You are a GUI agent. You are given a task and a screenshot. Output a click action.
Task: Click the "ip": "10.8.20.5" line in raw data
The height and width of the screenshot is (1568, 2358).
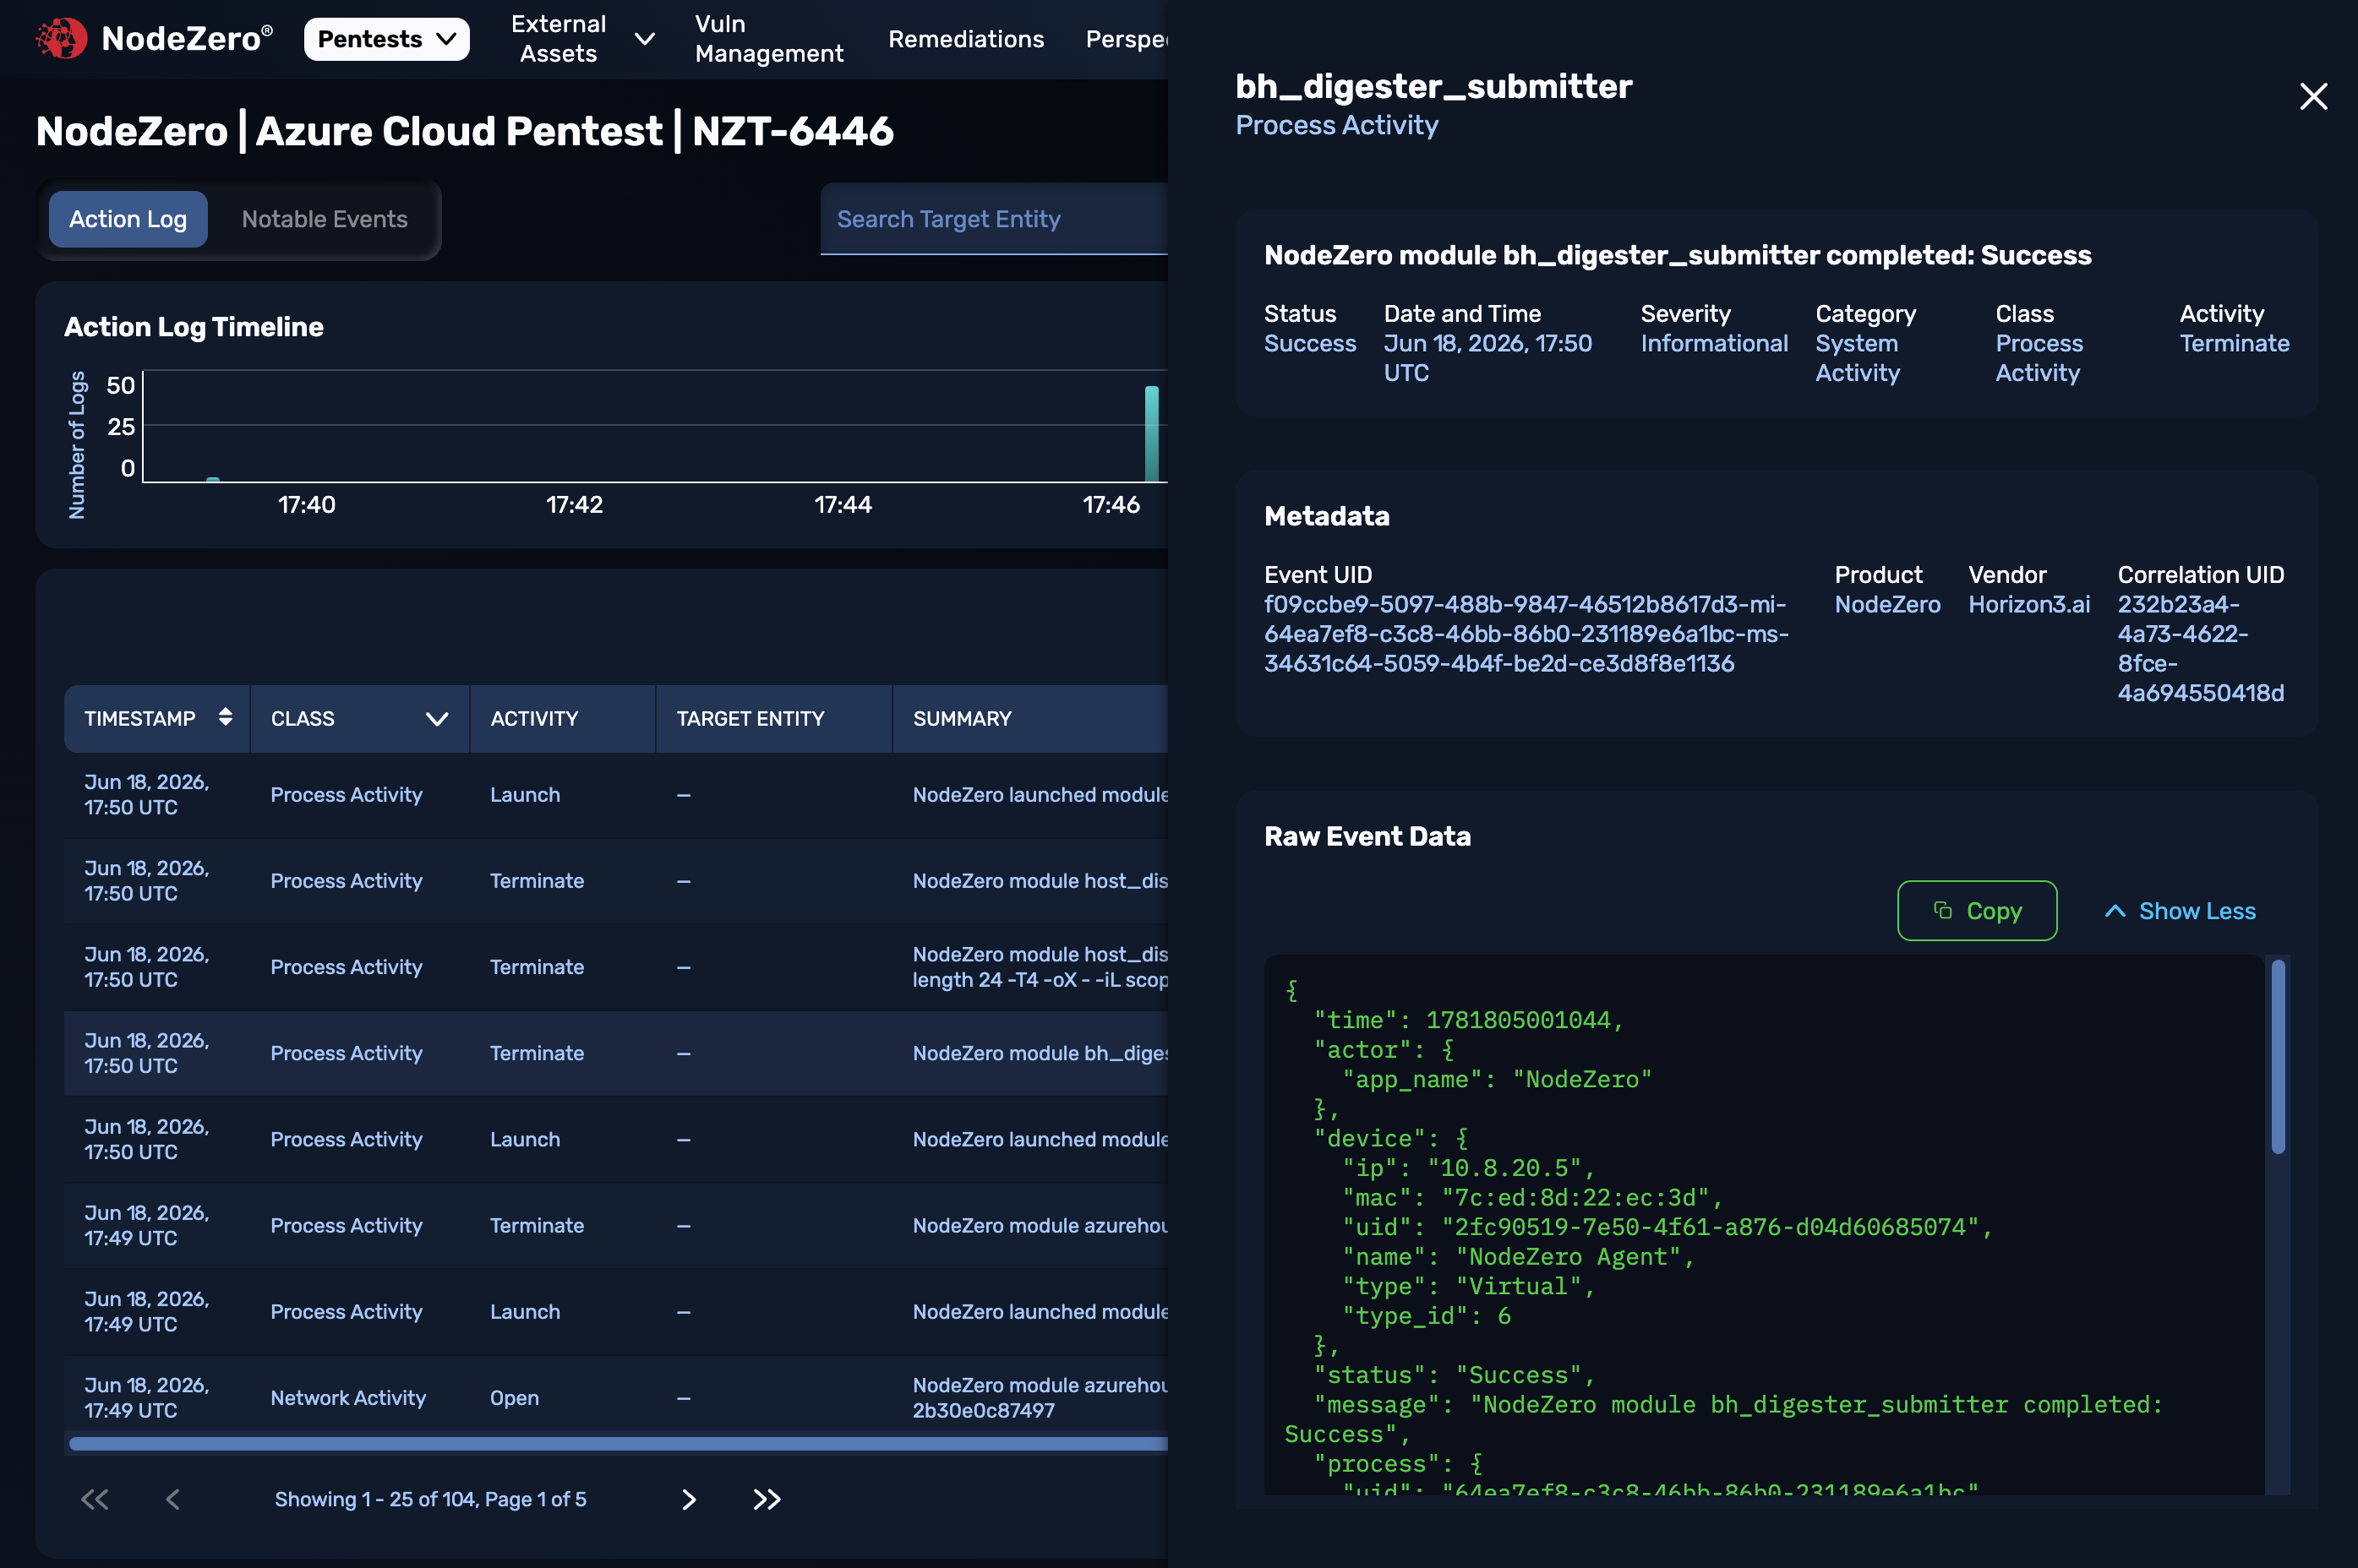click(x=1467, y=1168)
